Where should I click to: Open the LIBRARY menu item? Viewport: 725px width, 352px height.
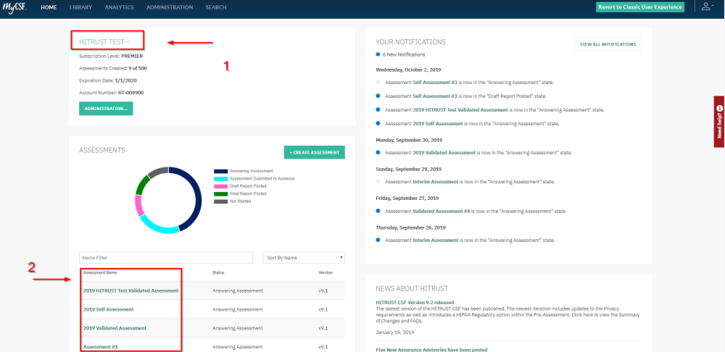81,7
